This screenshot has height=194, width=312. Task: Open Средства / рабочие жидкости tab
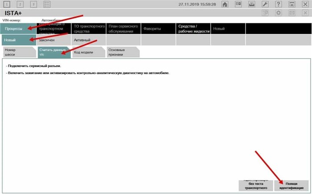point(193,29)
